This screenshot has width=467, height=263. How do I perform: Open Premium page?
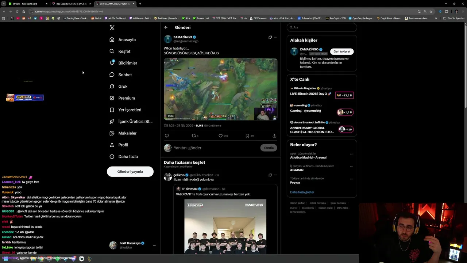point(122,98)
